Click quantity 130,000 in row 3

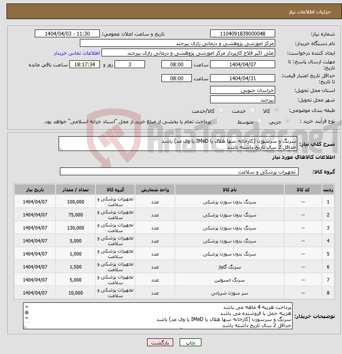point(76,228)
